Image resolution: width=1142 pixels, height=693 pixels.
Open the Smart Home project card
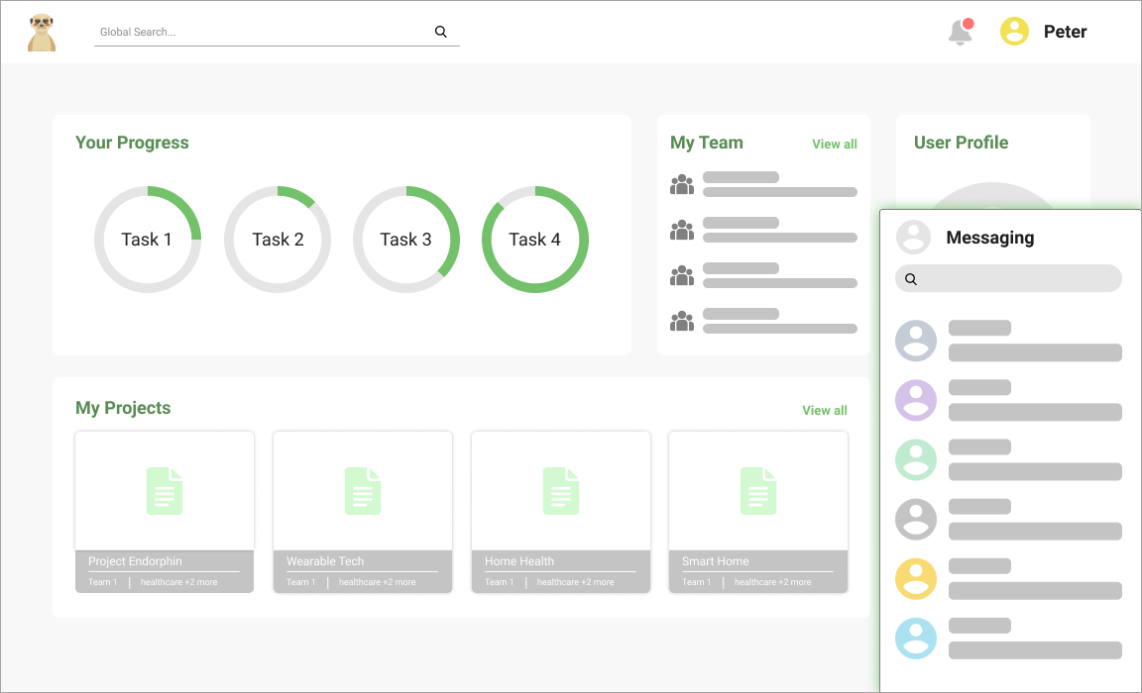tap(758, 512)
